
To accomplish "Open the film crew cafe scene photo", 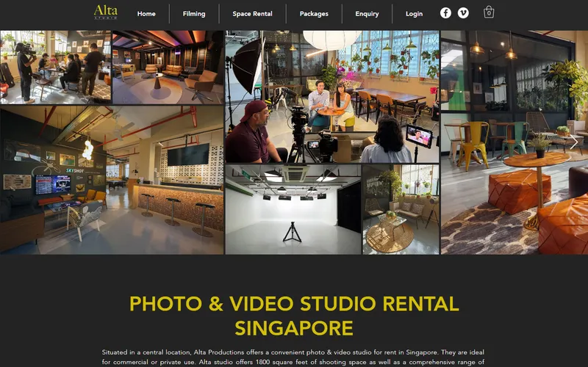I will click(x=56, y=67).
